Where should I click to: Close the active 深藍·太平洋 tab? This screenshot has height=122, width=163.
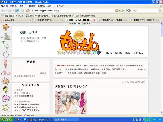pyautogui.click(x=94, y=20)
